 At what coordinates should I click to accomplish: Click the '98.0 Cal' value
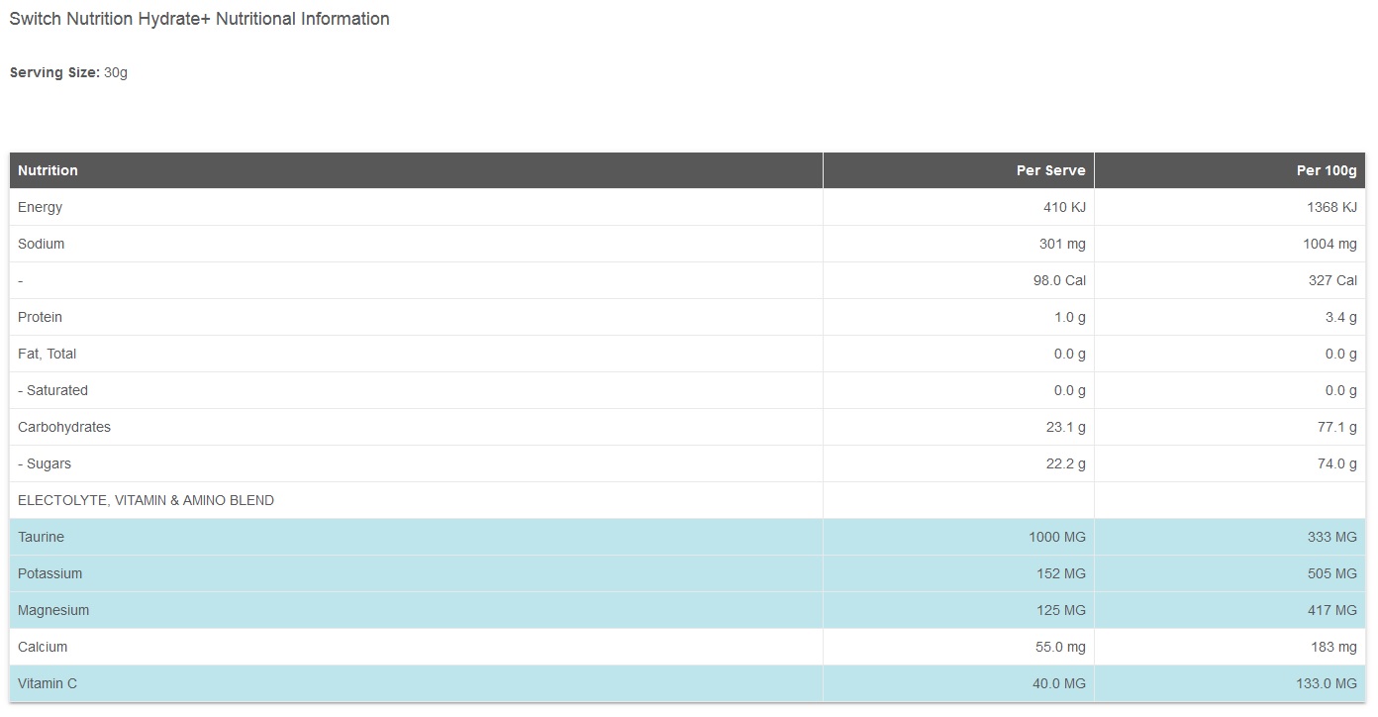1059,280
